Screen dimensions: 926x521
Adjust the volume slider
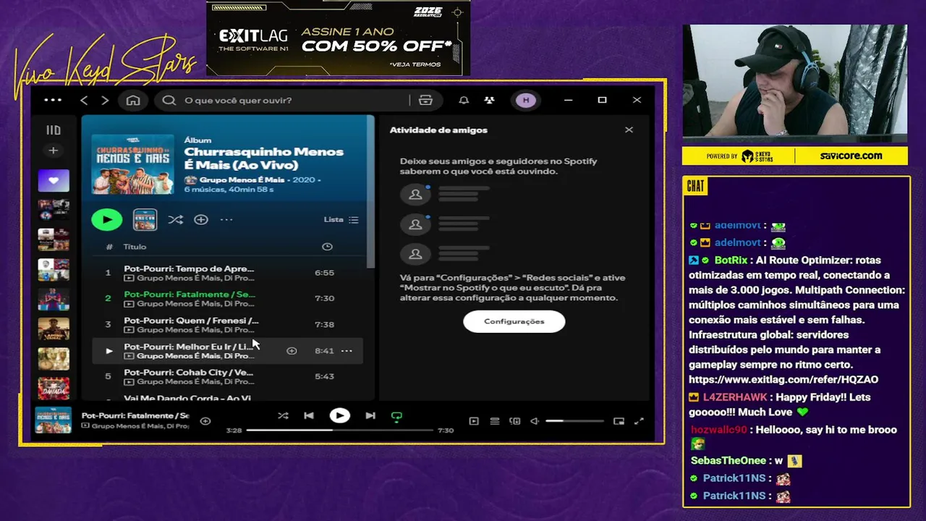click(574, 421)
